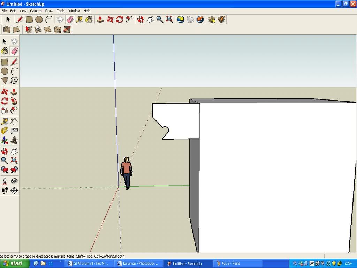Screen dimensions: 357x268
Task: Switch to tut 2 - Paint taskbar window
Action: click(237, 263)
